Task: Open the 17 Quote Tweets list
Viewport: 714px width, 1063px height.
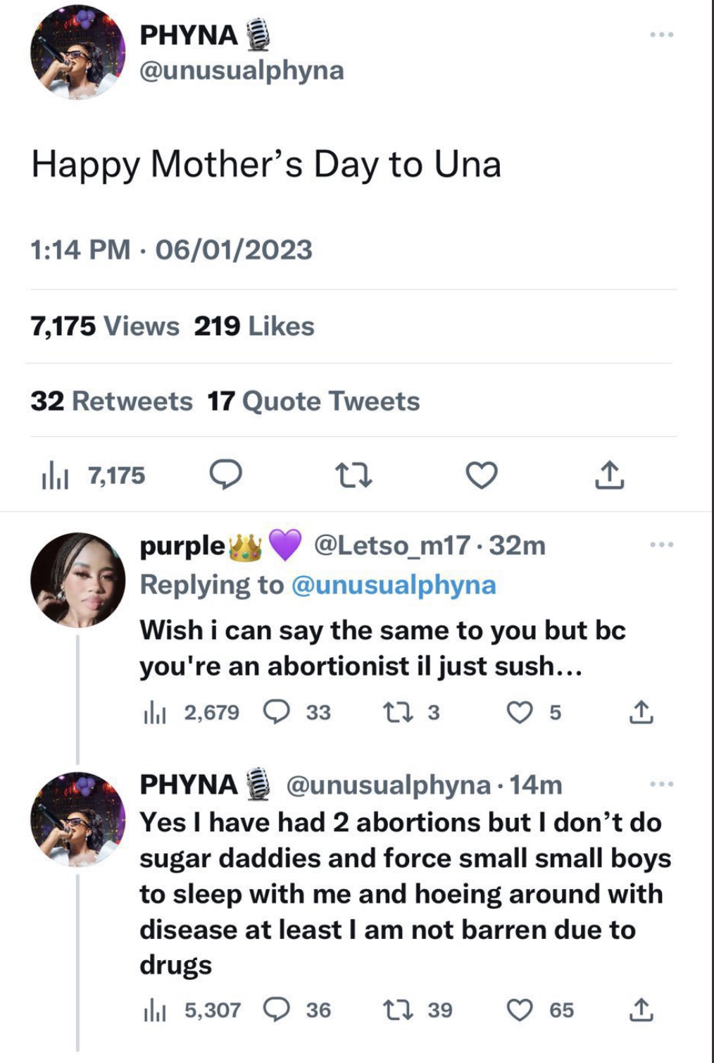Action: pos(313,401)
